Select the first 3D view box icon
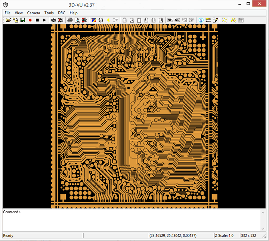The width and height of the screenshot is (269, 241). [124, 20]
